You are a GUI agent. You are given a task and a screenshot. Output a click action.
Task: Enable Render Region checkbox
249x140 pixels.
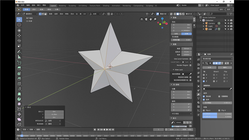pyautogui.click(x=190, y=65)
